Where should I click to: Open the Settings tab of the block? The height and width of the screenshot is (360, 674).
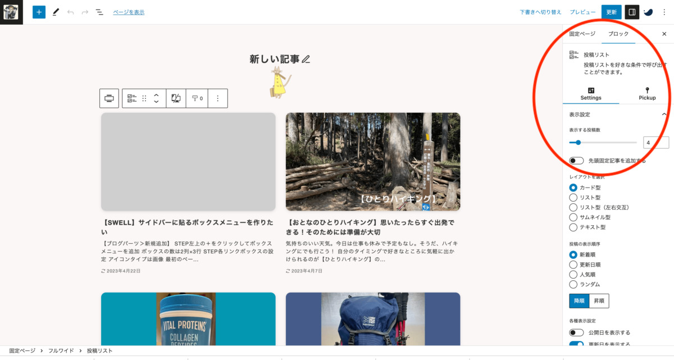click(591, 94)
